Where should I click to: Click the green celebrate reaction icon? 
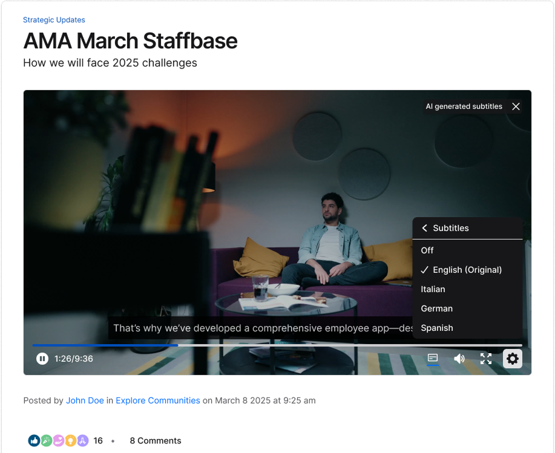[x=47, y=441]
